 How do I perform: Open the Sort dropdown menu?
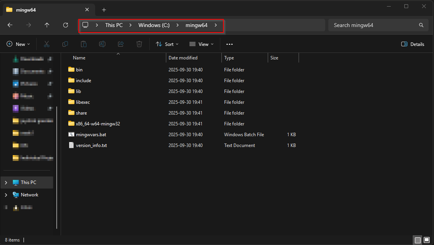167,44
